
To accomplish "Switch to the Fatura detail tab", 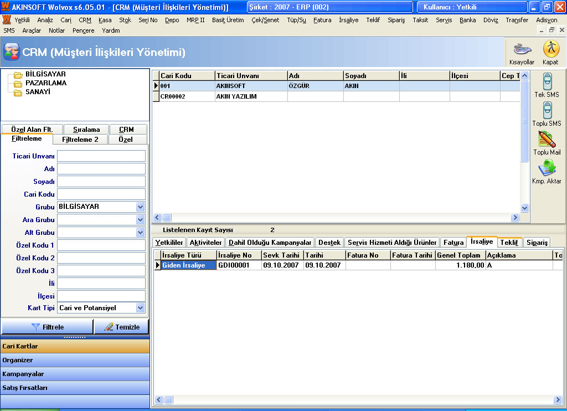I will point(453,243).
